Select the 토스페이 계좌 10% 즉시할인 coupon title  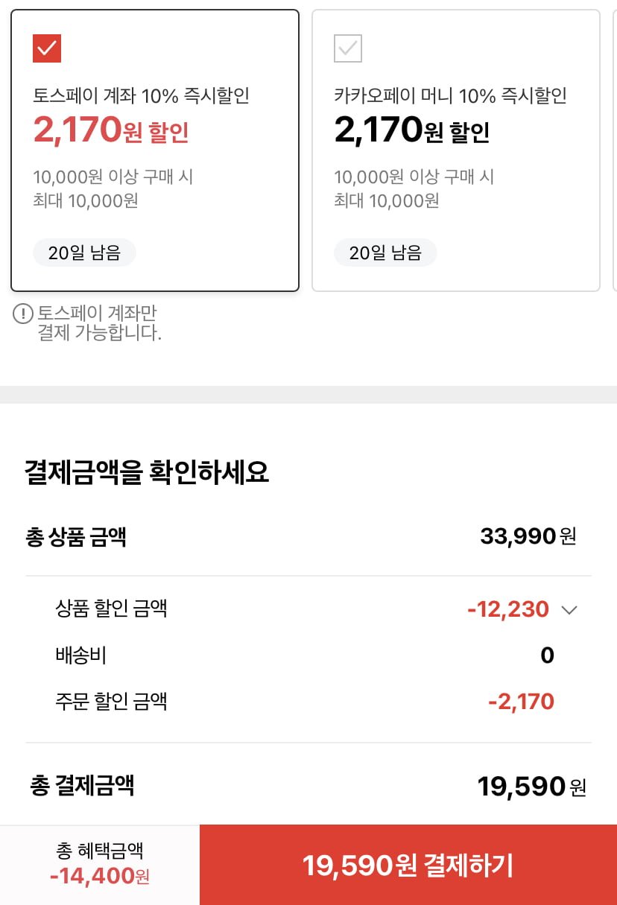141,95
